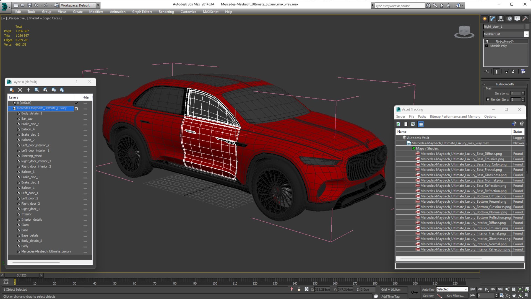Refresh the Asset Tracking list
Image resolution: width=531 pixels, height=299 pixels.
398,124
